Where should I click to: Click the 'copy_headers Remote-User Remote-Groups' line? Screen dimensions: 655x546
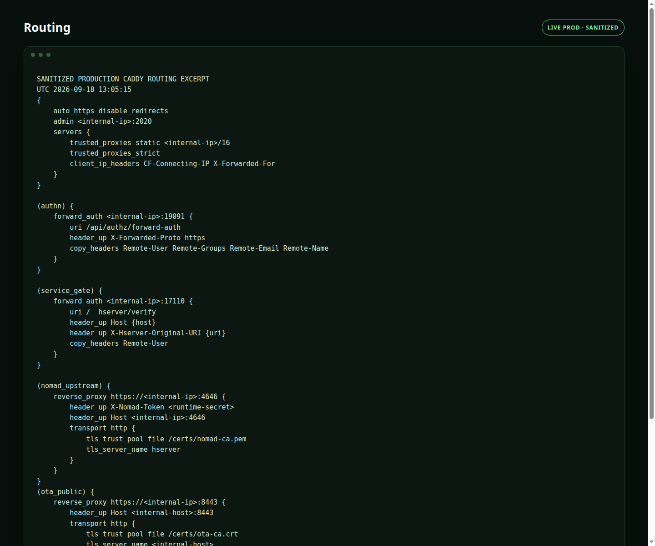tap(199, 248)
